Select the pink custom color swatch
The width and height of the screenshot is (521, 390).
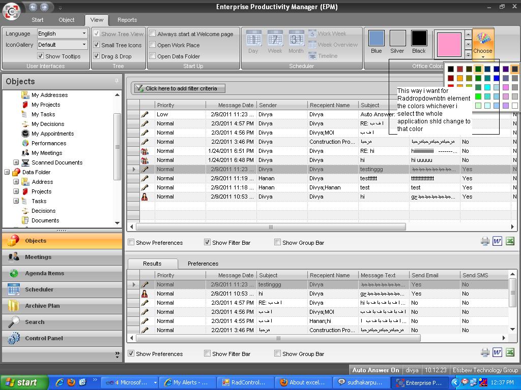point(449,45)
